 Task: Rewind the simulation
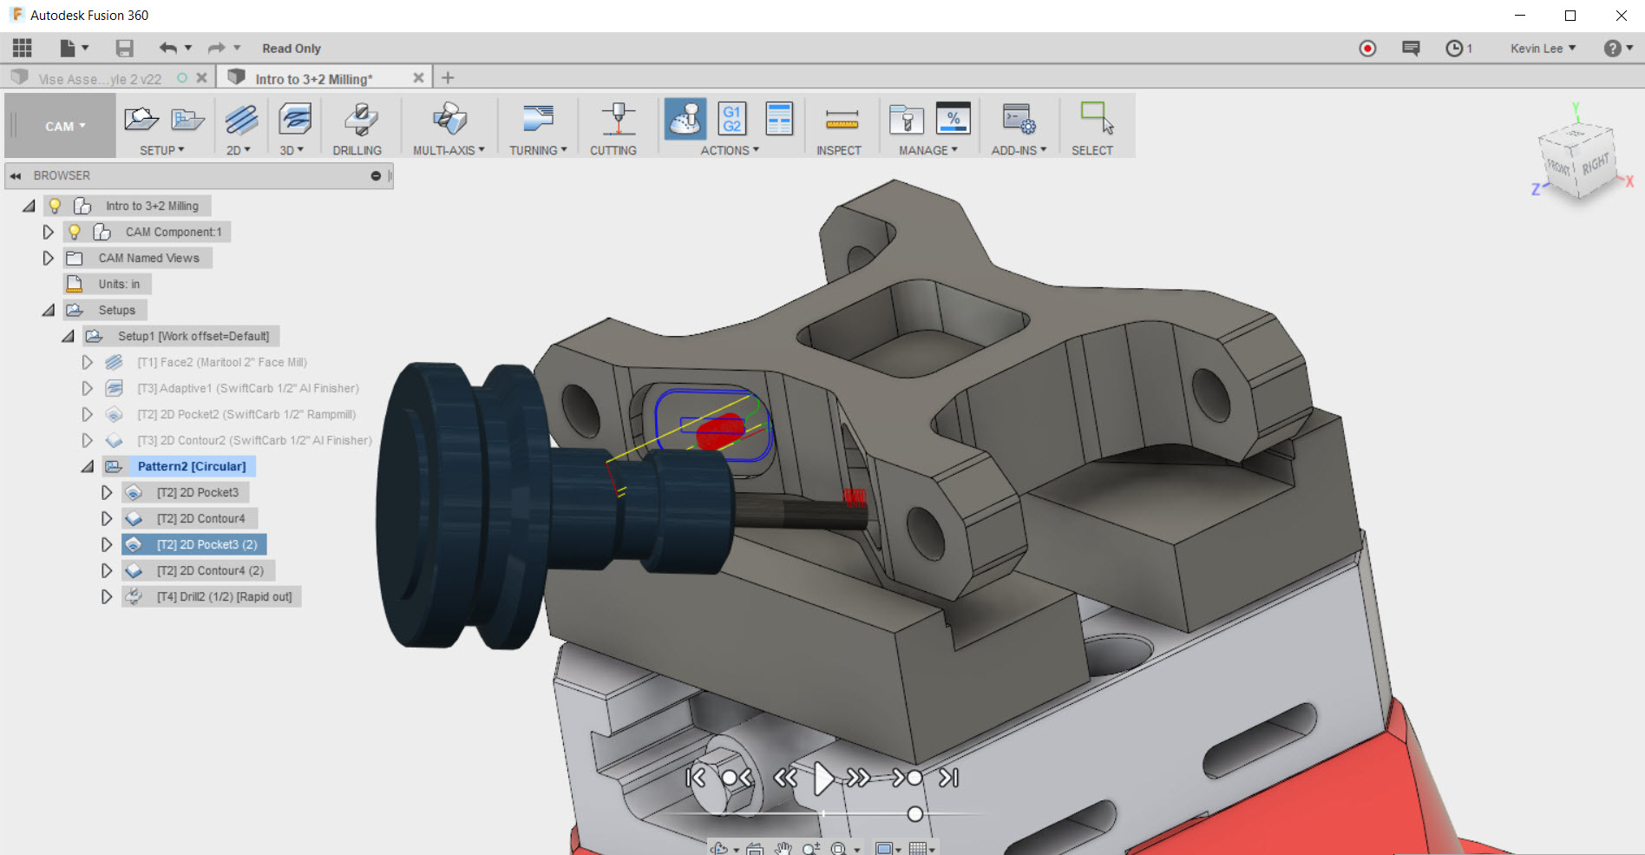(785, 778)
